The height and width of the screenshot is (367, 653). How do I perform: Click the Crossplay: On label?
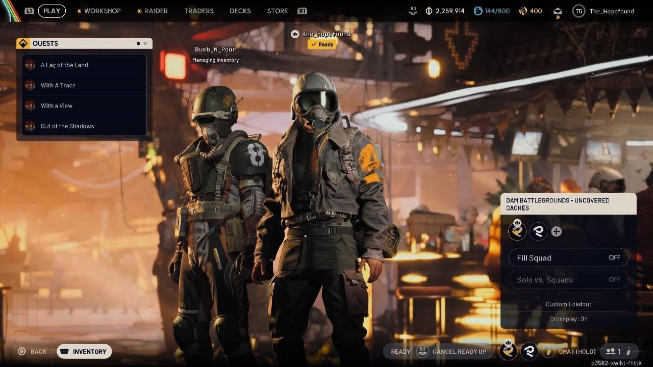click(568, 319)
